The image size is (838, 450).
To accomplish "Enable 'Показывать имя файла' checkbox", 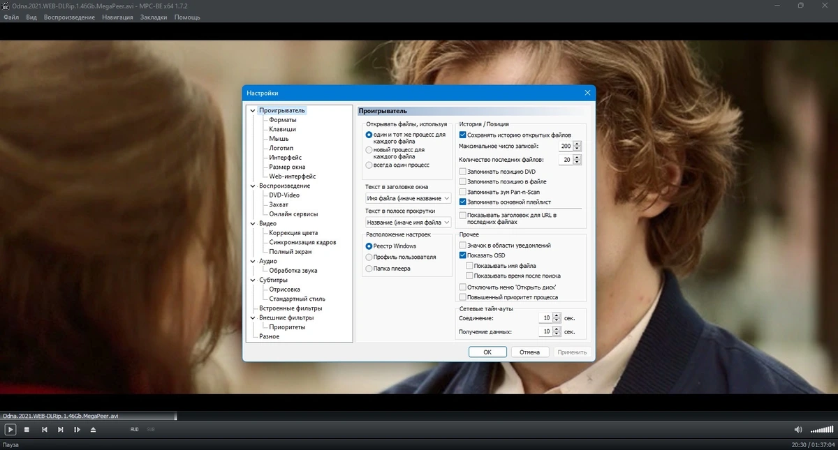I will [469, 266].
